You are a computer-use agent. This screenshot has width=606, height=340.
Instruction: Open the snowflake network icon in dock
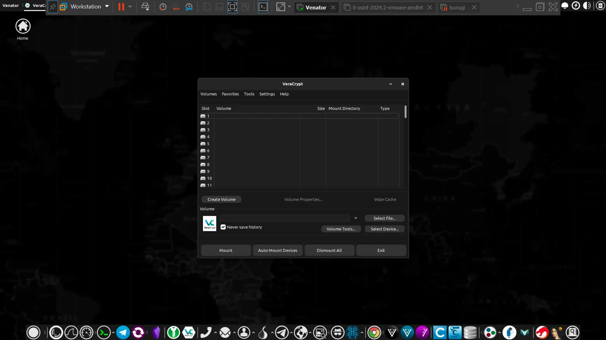pyautogui.click(x=353, y=332)
